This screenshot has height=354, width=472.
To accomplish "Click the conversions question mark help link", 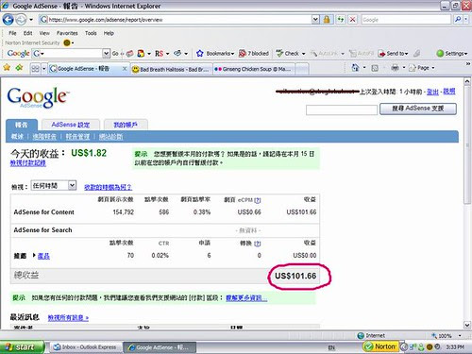I will point(258,244).
